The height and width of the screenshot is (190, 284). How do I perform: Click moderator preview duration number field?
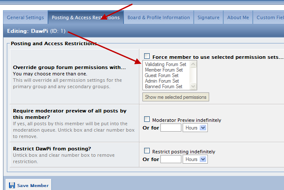[x=171, y=128]
